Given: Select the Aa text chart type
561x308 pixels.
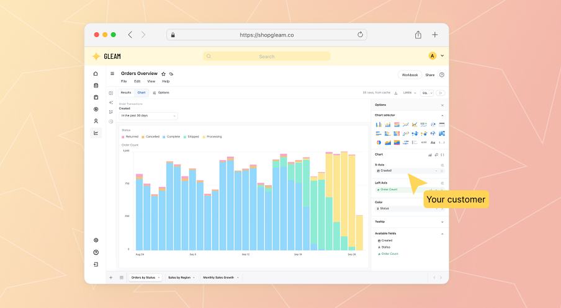Looking at the screenshot, I should pyautogui.click(x=433, y=142).
